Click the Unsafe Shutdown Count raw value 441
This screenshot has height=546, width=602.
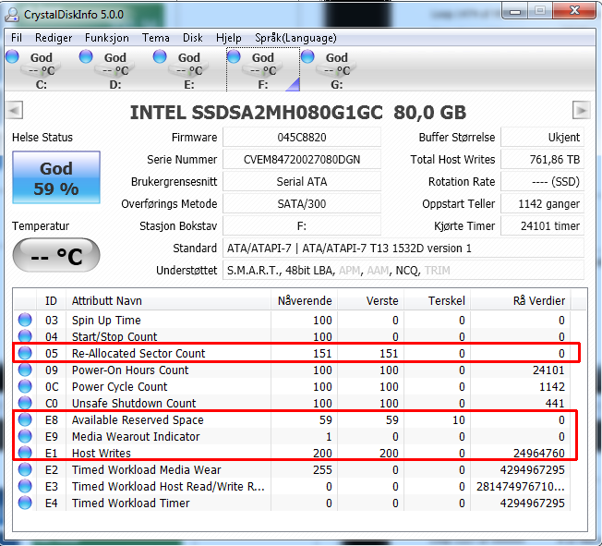tap(554, 403)
